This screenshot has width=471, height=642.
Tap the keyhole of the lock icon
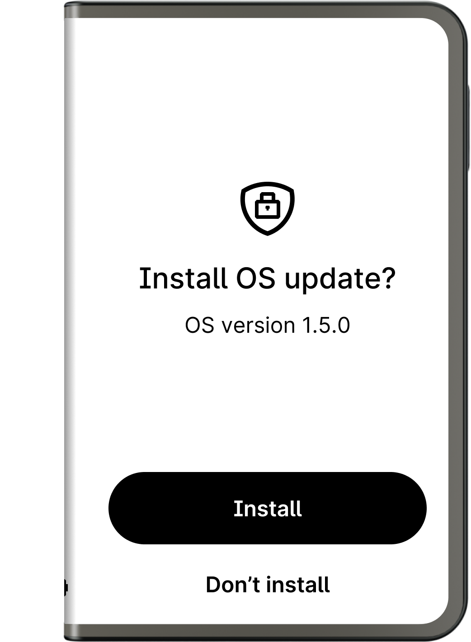point(268,208)
